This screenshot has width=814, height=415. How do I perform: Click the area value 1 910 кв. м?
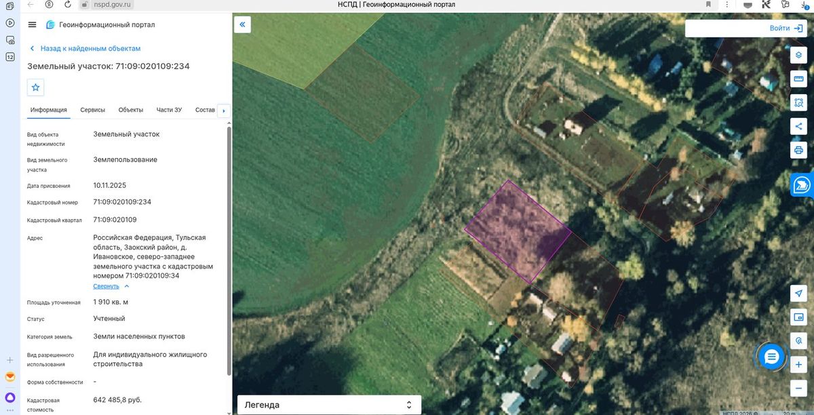[x=111, y=302]
